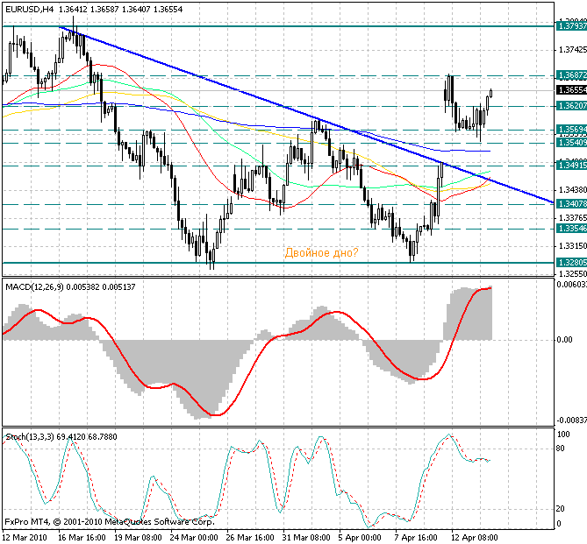Click the current price label 1.36554
Image resolution: width=587 pixels, height=544 pixels.
point(572,90)
